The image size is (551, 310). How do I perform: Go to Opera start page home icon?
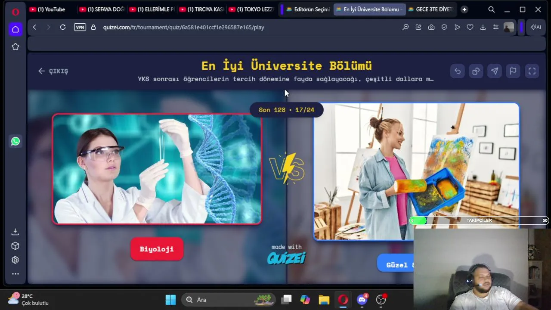[x=15, y=29]
